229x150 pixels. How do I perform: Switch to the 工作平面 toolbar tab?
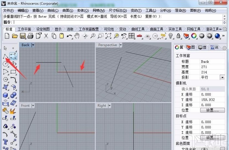pyautogui.click(x=24, y=29)
